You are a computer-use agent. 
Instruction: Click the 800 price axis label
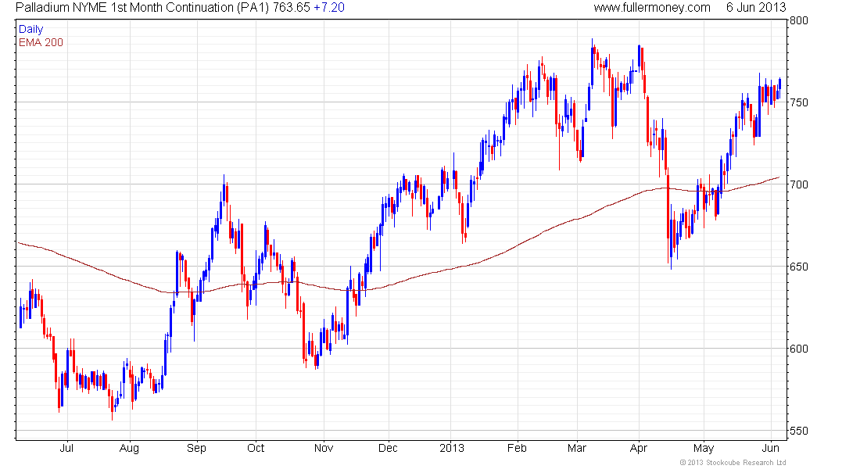[x=798, y=20]
